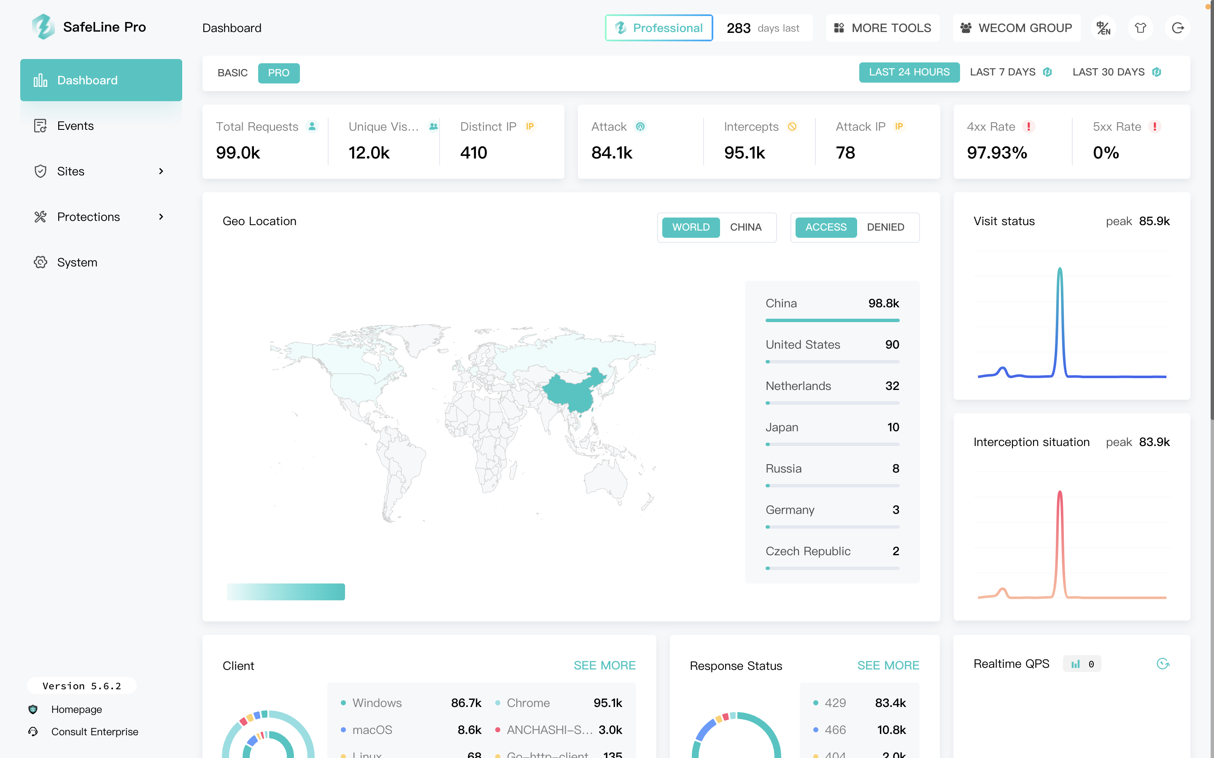Click the SafeLine Pro logo
Viewport: 1214px width, 758px height.
(x=43, y=27)
